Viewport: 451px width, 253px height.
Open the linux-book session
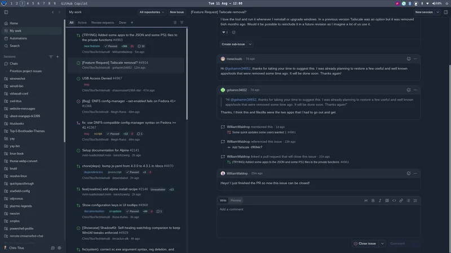[x=32, y=153]
